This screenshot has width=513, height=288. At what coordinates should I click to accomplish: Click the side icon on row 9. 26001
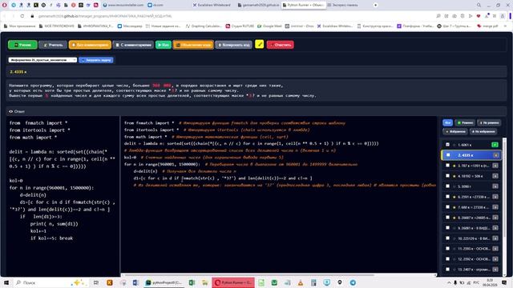point(495,228)
